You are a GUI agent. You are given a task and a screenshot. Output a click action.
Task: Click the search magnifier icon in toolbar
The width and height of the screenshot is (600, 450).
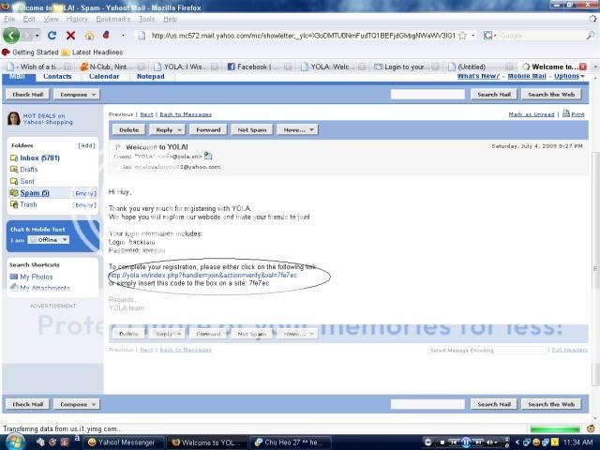pos(591,36)
